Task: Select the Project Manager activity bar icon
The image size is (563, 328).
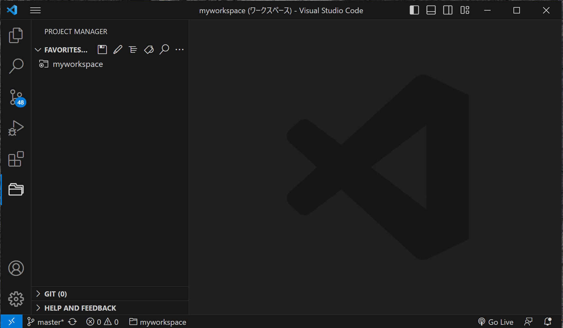Action: tap(16, 189)
